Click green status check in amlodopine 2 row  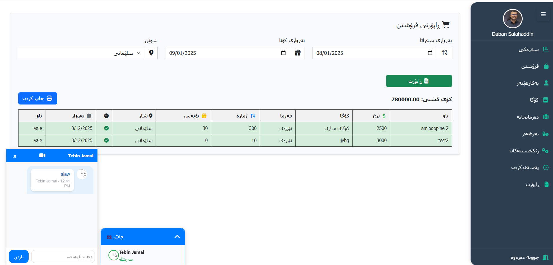[x=106, y=128]
